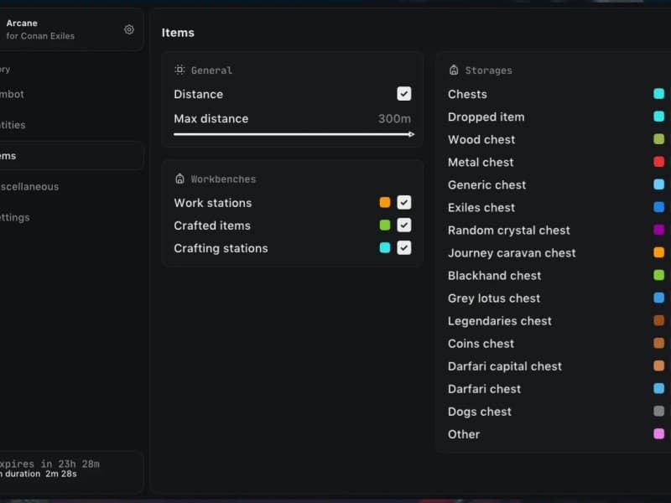
Task: Click the Arcane title text
Action: [x=22, y=23]
